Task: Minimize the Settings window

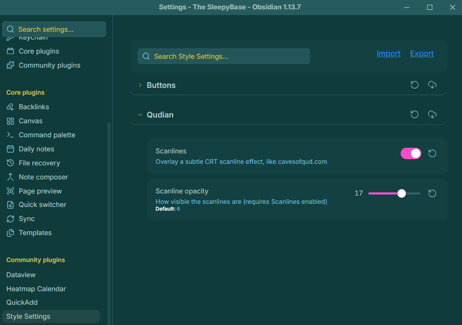Action: [407, 7]
